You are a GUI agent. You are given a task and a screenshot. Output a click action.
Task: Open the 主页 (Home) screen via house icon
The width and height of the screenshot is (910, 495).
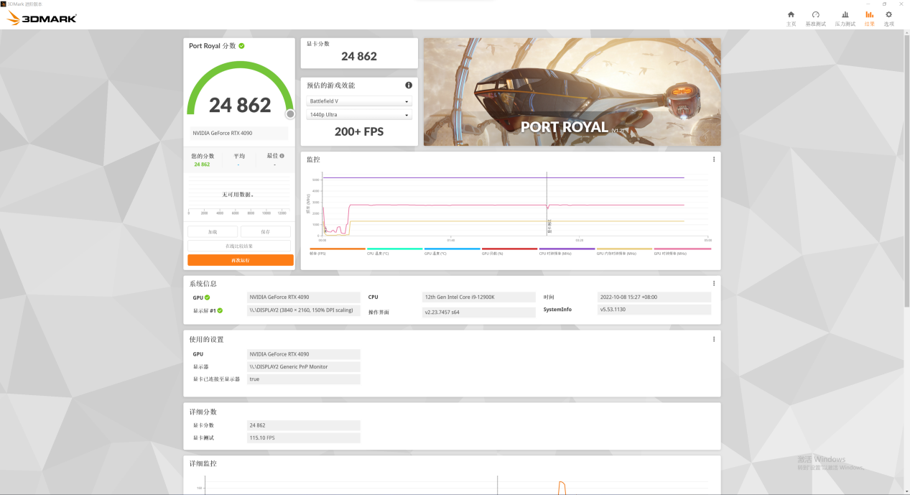(x=790, y=17)
